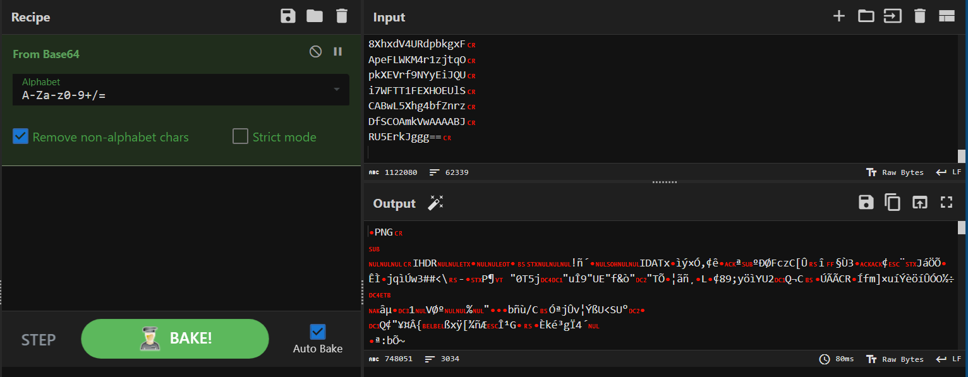
Task: Uncheck Remove non-alphabet chars
Action: 21,136
